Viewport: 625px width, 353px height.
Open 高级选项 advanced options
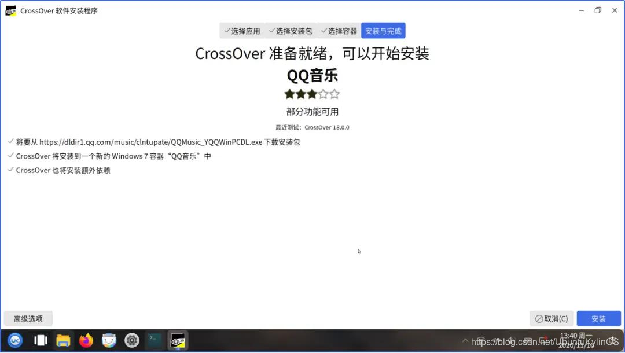[x=28, y=318]
